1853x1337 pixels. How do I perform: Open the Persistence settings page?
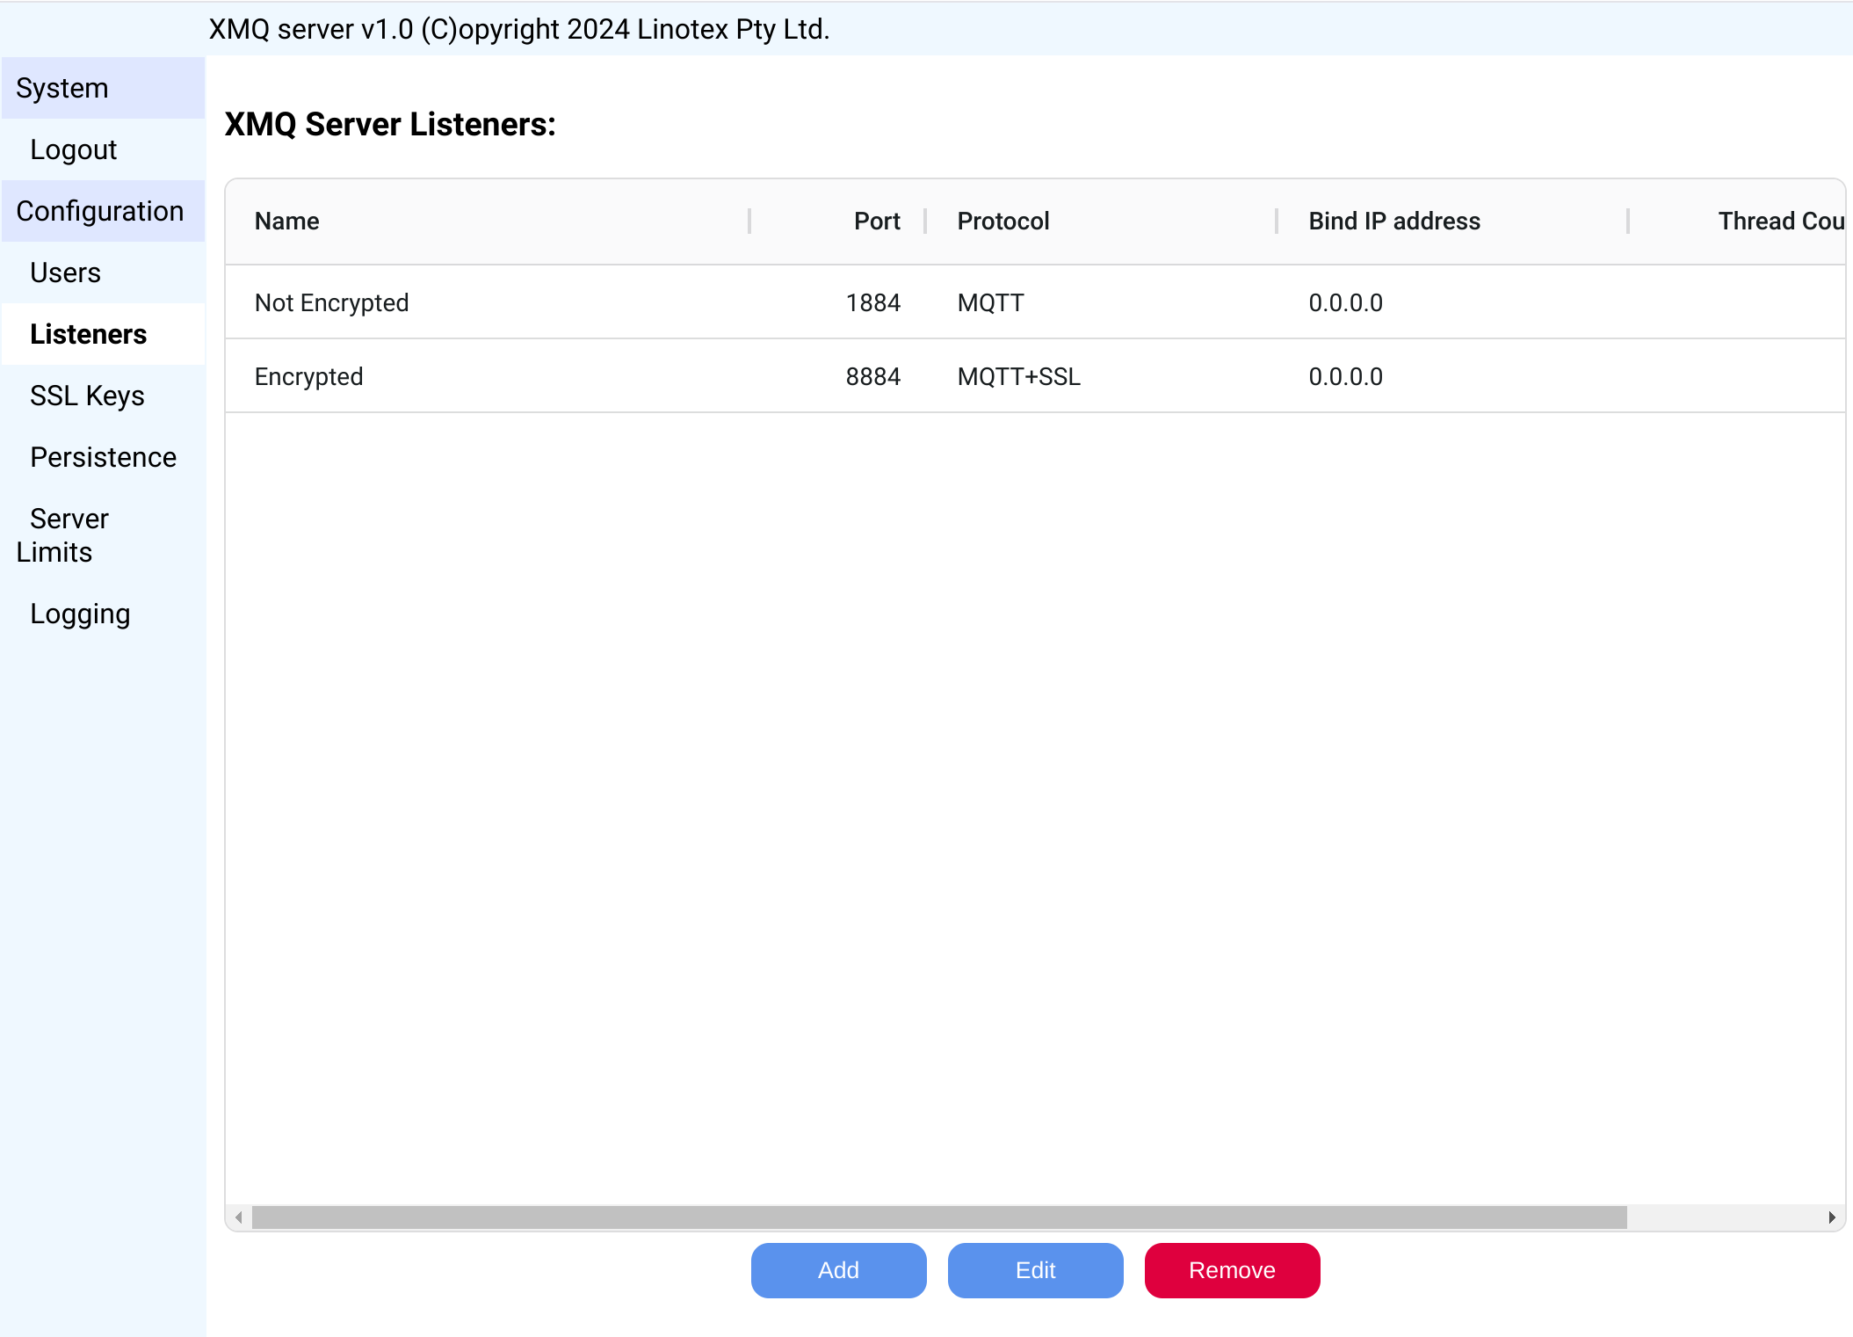coord(103,457)
